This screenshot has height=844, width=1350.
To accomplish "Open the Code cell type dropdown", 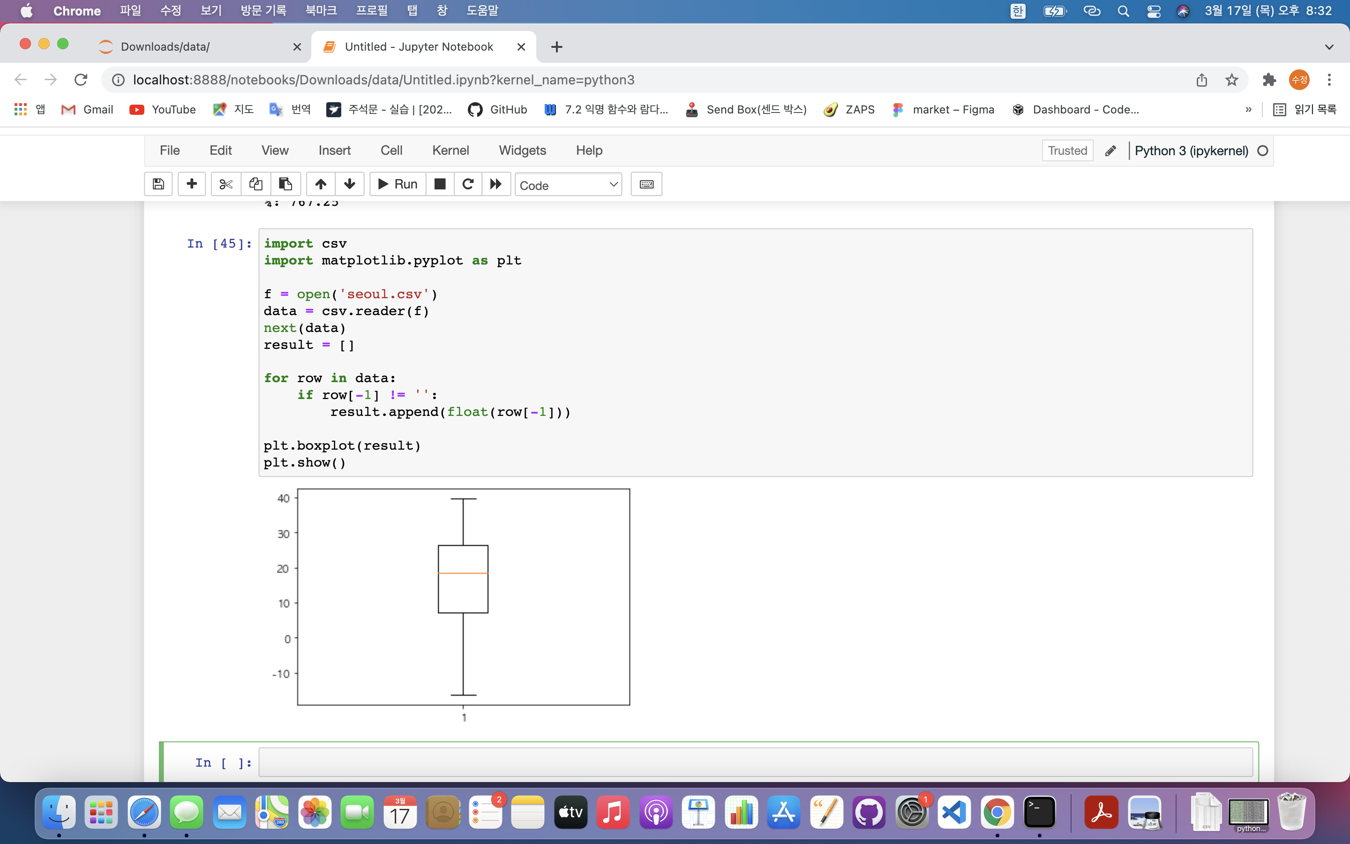I will (x=568, y=185).
